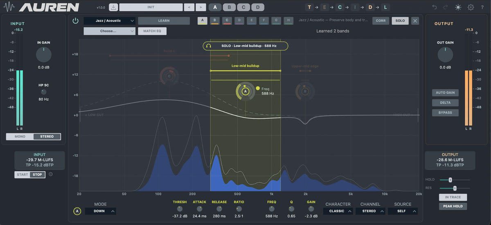Click the IN GAIN knob
Image resolution: width=491 pixels, height=225 pixels.
tap(44, 55)
